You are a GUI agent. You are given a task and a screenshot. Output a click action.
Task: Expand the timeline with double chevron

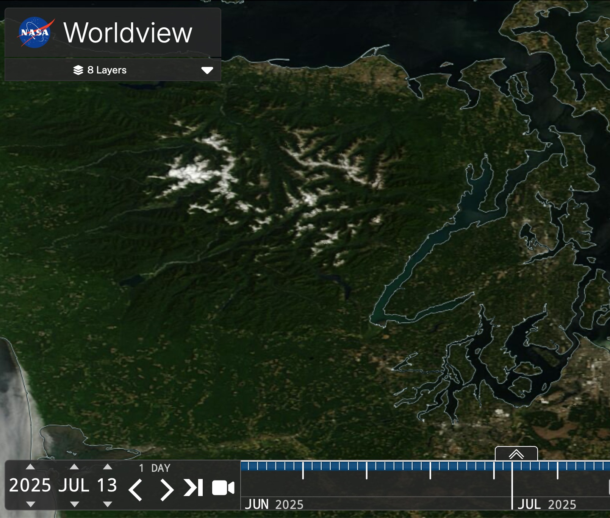point(516,454)
